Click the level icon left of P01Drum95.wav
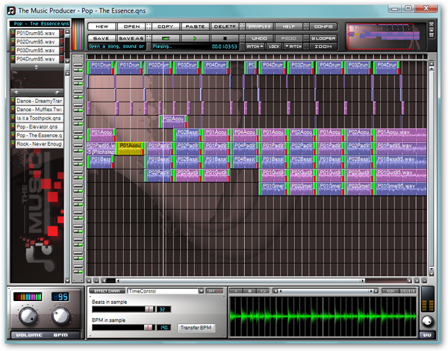The height and width of the screenshot is (351, 448). point(13,33)
